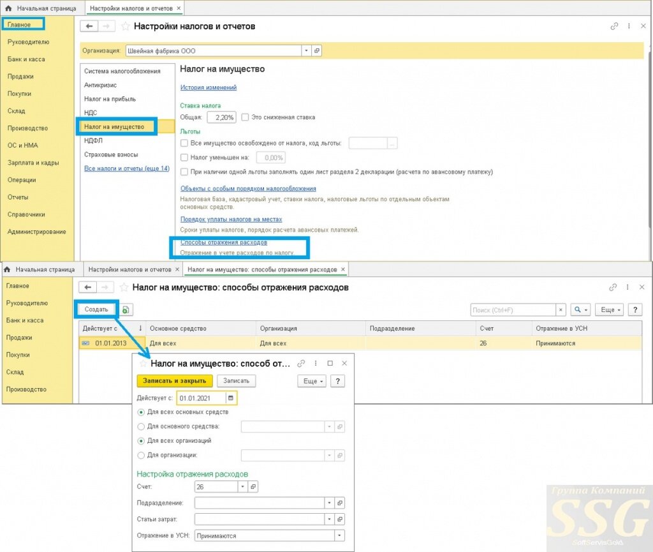This screenshot has height=552, width=653.
Task: Expand the Счет dropdown arrow
Action: (243, 487)
